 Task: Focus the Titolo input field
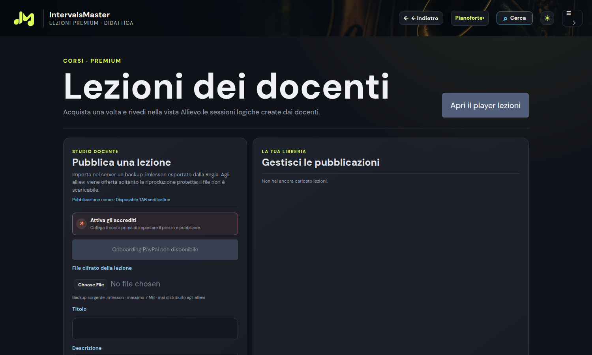(155, 329)
